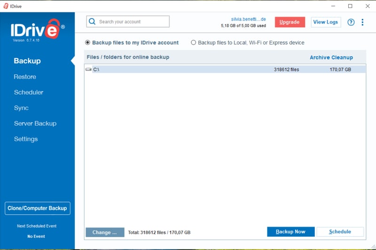Open Server Backup section
The image size is (376, 250).
coord(35,123)
